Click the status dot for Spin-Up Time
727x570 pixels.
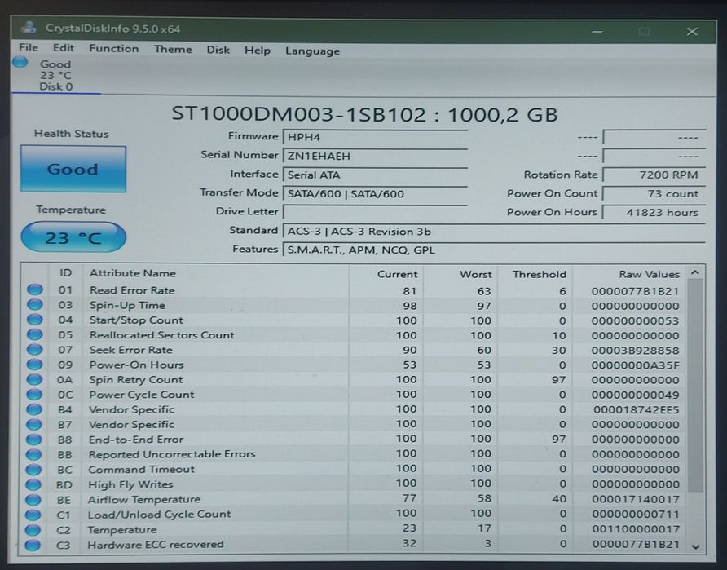coord(35,305)
